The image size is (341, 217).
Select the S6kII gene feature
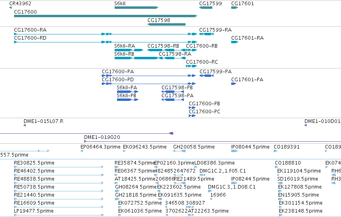point(136,8)
